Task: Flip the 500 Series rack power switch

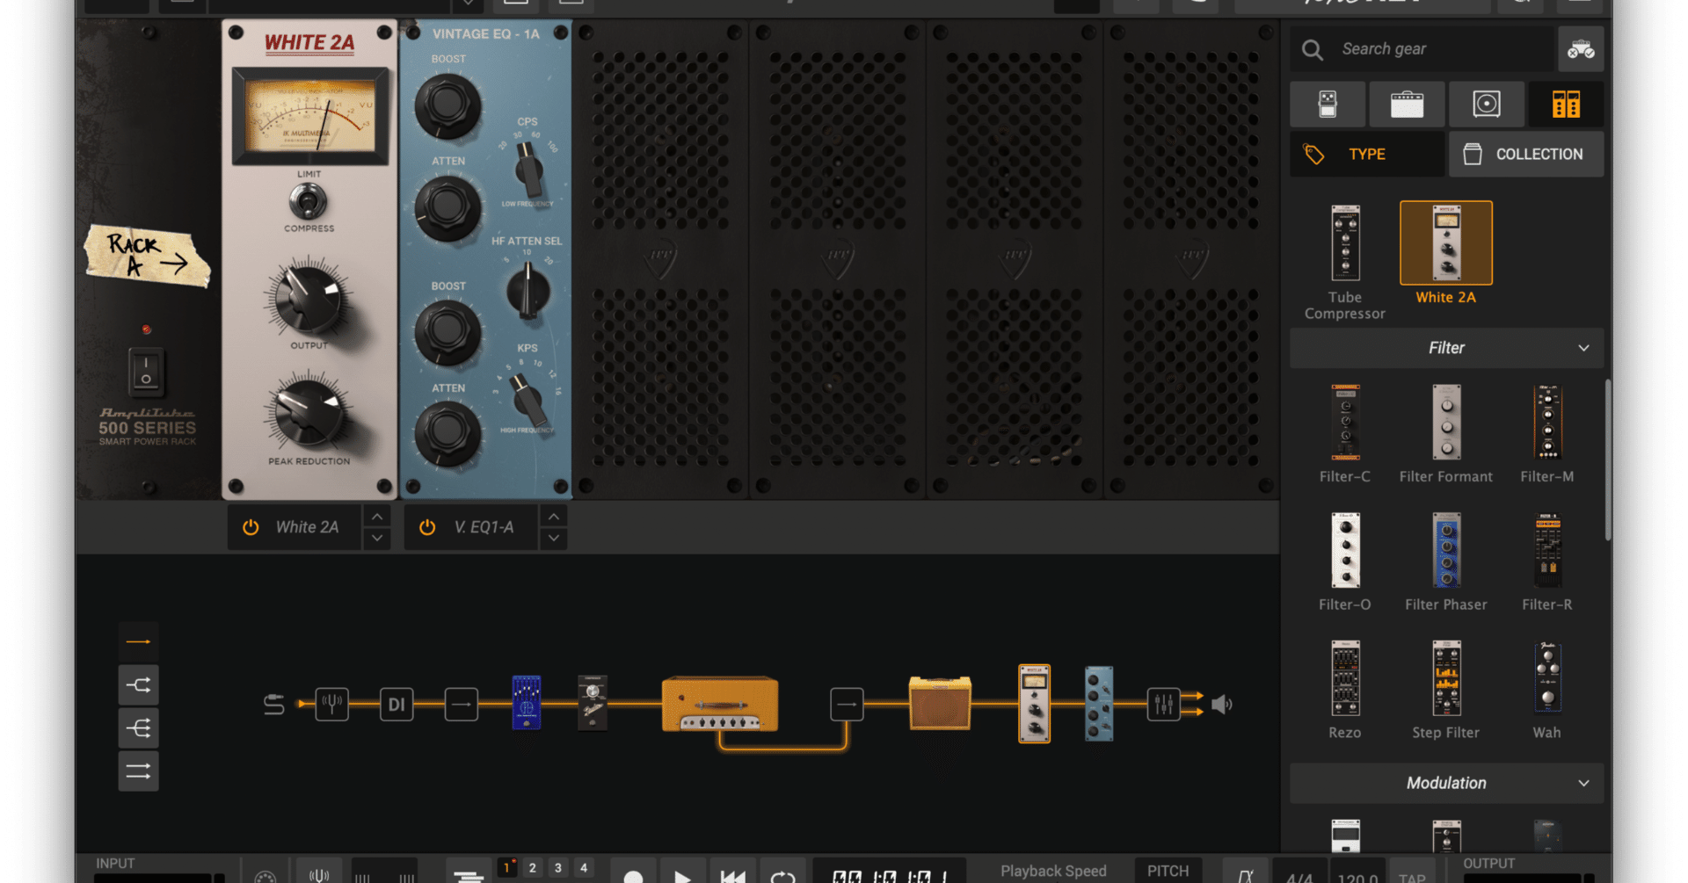Action: (x=146, y=371)
